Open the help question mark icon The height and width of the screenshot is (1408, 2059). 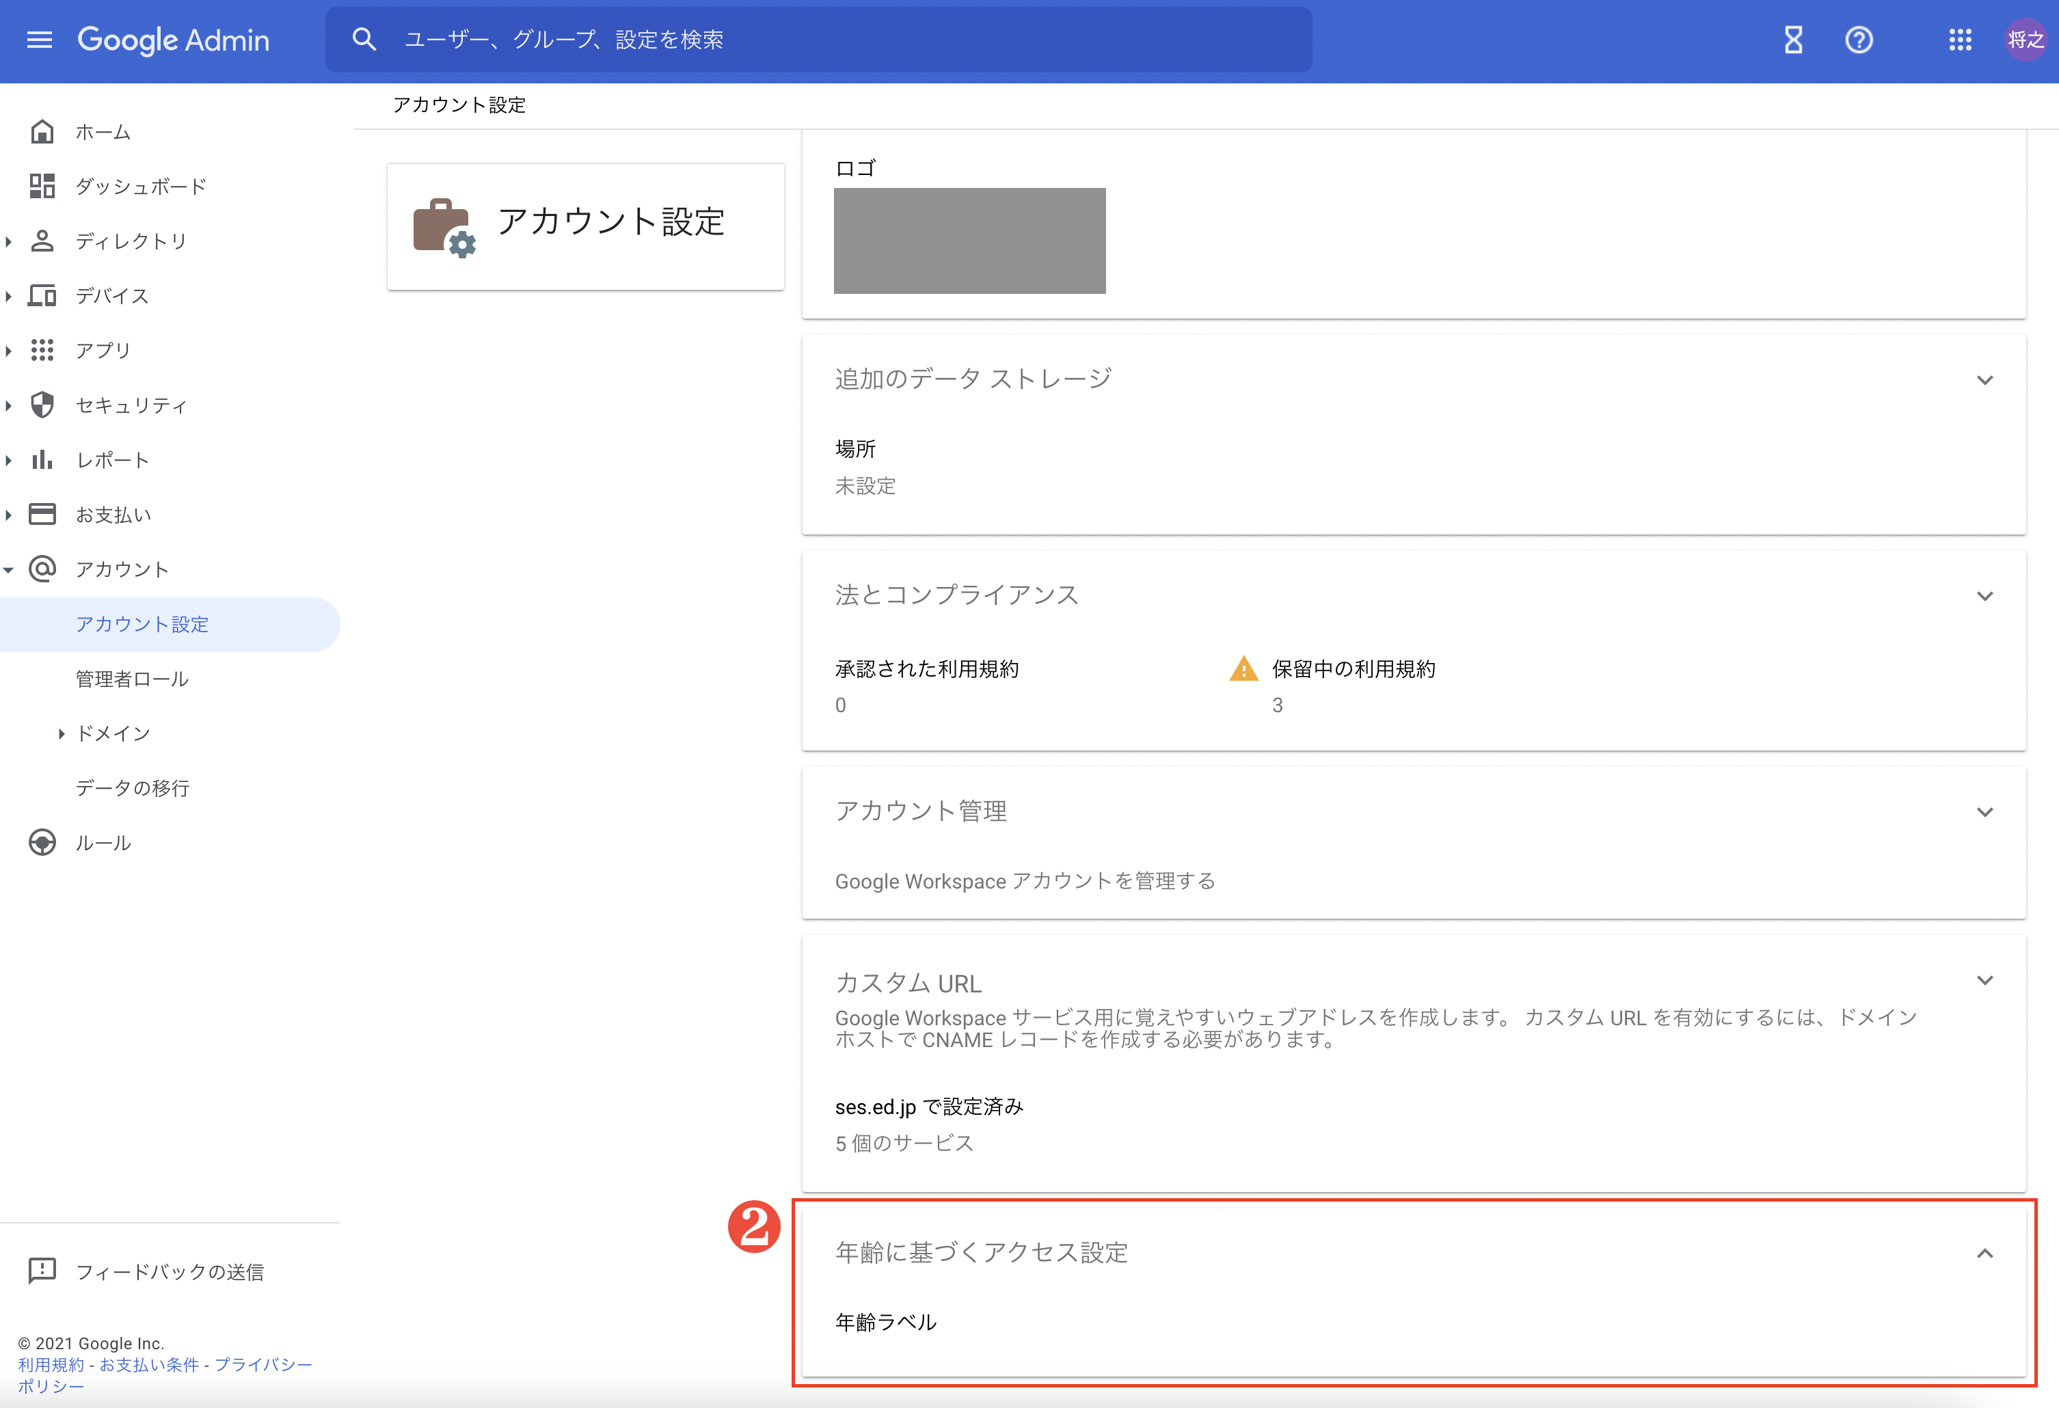(x=1859, y=39)
